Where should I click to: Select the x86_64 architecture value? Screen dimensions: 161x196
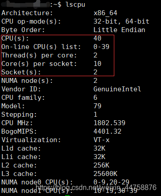pos(105,13)
